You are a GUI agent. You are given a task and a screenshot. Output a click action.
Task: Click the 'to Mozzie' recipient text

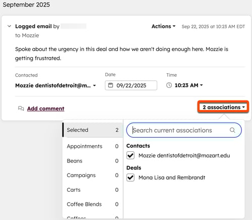(x=27, y=35)
